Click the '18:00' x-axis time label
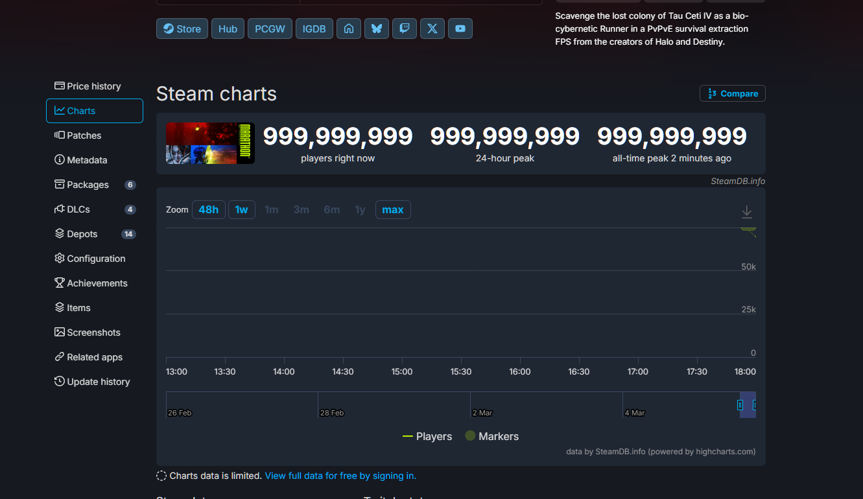Viewport: 863px width, 499px height. (x=745, y=371)
